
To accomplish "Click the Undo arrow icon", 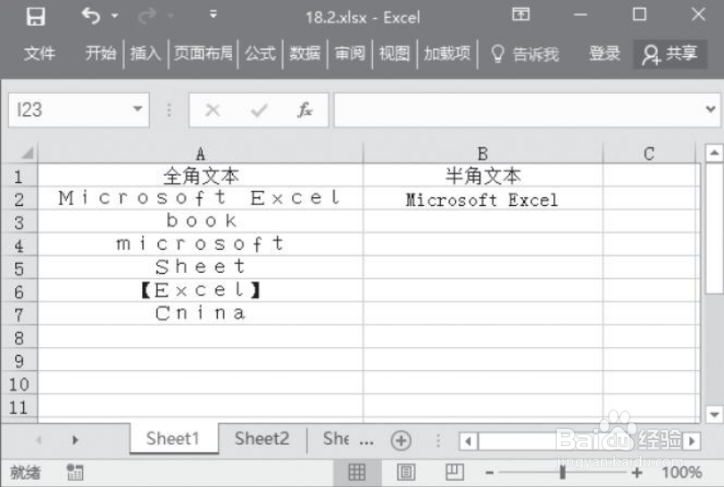I will [x=90, y=16].
